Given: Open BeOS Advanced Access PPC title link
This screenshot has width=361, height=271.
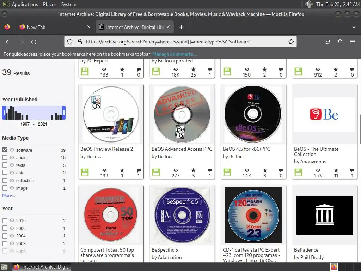Looking at the screenshot, I should pyautogui.click(x=182, y=149).
